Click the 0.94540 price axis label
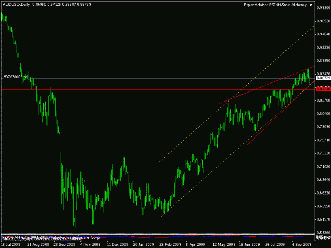The image size is (331, 248). pyautogui.click(x=324, y=34)
